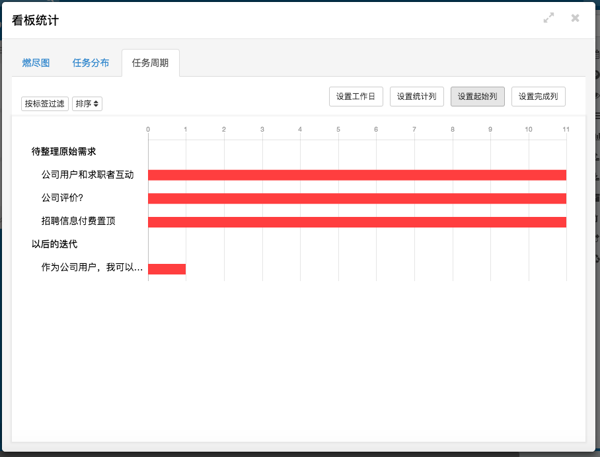Expand the statistics dialog to fullscreen
This screenshot has width=600, height=457.
click(x=548, y=18)
